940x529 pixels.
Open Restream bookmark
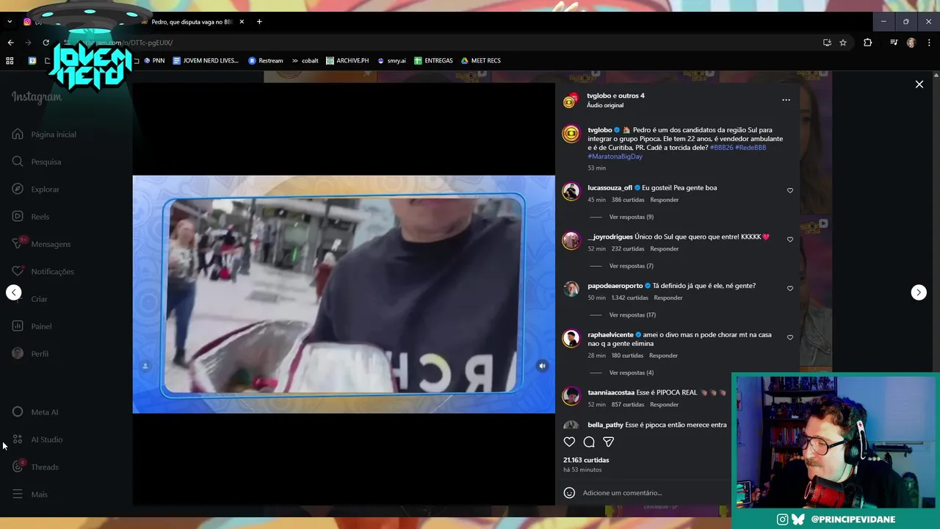[x=266, y=60]
